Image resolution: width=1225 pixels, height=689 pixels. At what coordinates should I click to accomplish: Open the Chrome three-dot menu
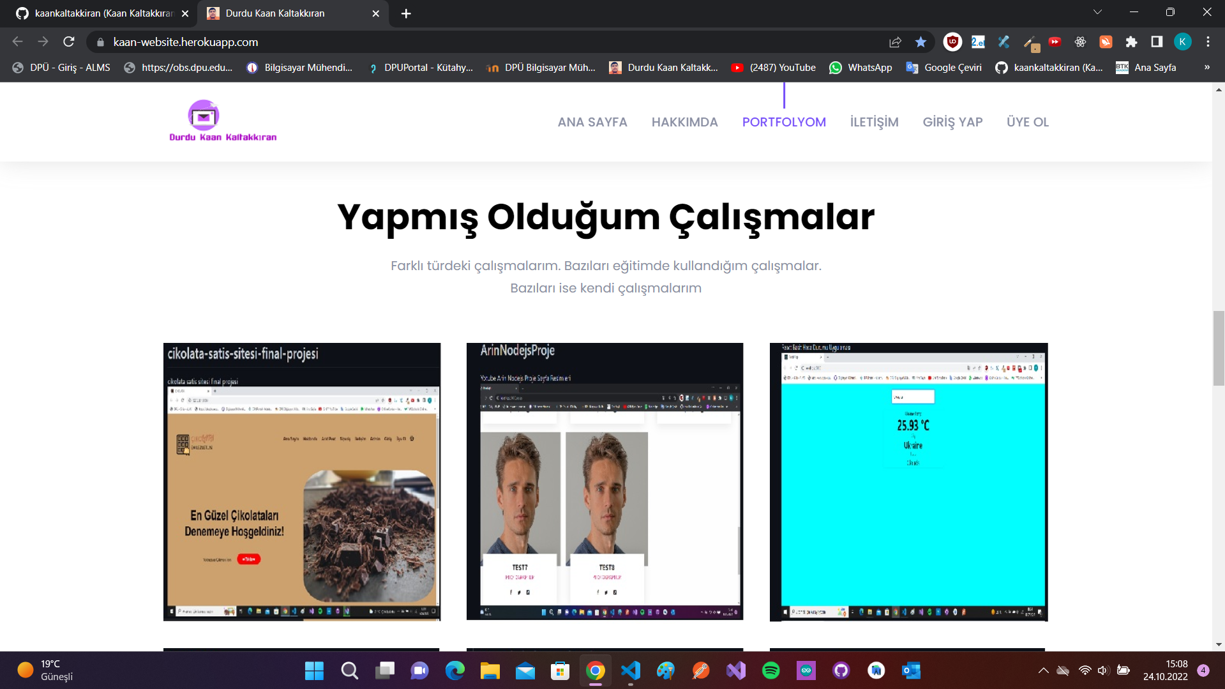pyautogui.click(x=1207, y=42)
